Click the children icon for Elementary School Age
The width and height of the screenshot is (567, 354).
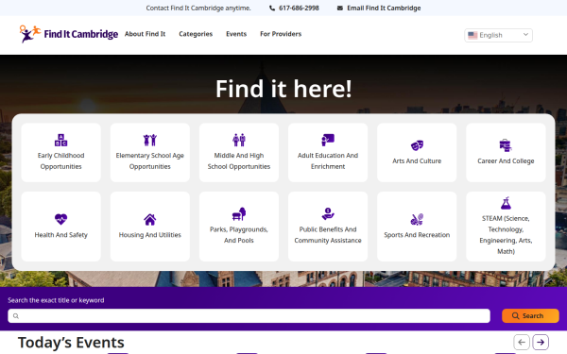pos(149,140)
